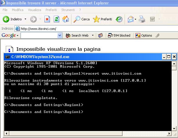Viewport: 178px width, 138px height.
Task: Open Preferiti star in toolbar
Action: click(96, 19)
